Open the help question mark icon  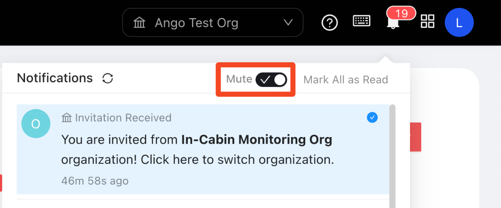329,22
